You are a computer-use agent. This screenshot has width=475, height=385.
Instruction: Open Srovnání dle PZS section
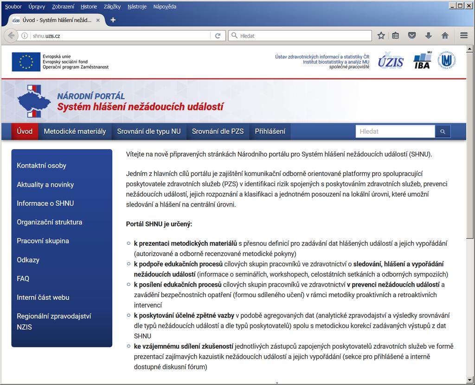click(x=218, y=131)
